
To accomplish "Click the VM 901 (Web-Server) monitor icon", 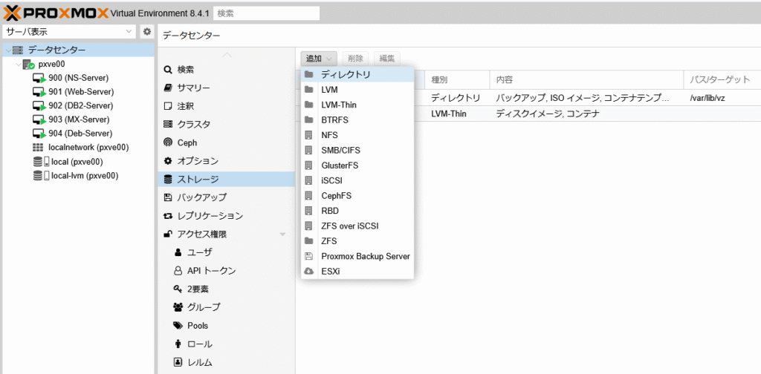I will coord(40,92).
